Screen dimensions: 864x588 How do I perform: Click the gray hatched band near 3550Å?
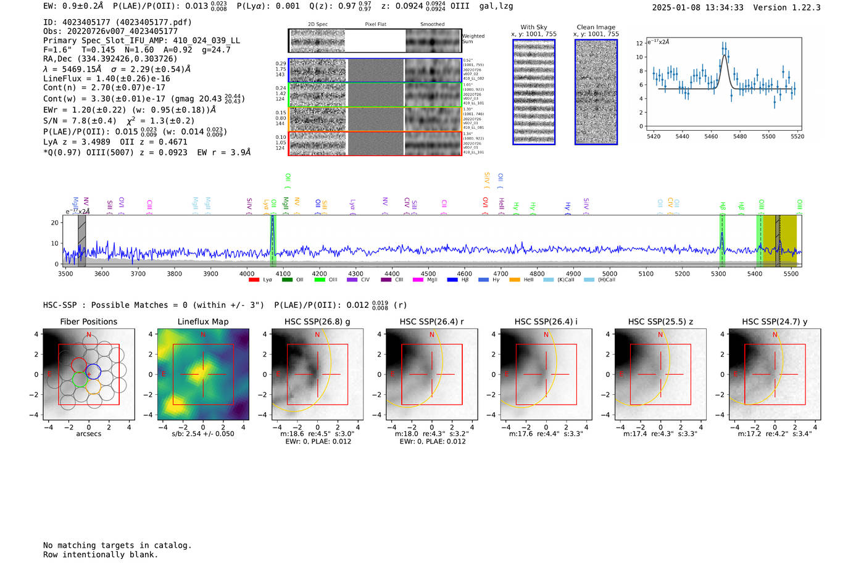click(x=82, y=241)
